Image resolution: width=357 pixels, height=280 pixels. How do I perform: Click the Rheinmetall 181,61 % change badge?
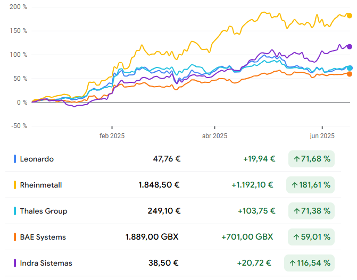311,185
